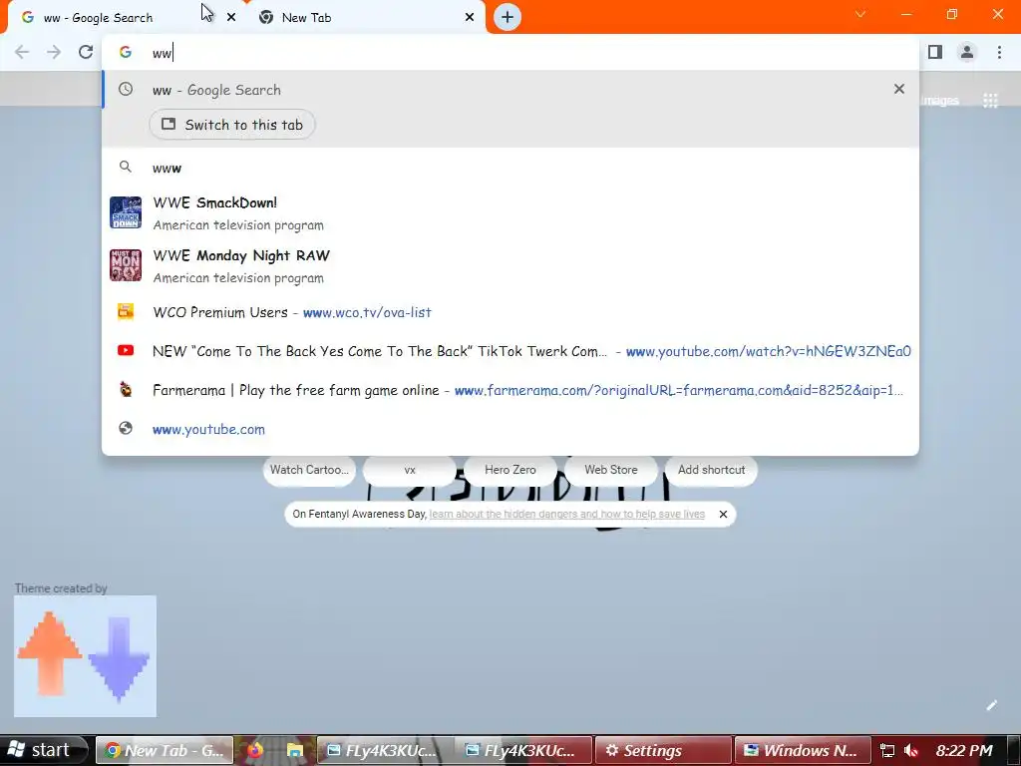Screen dimensions: 1021x766
Task: Click the network tray icon
Action: pyautogui.click(x=886, y=750)
